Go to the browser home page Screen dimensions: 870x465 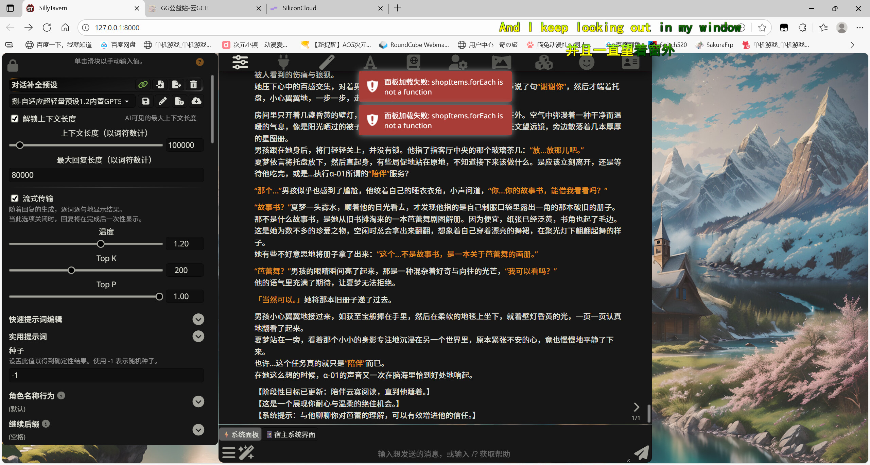click(65, 28)
